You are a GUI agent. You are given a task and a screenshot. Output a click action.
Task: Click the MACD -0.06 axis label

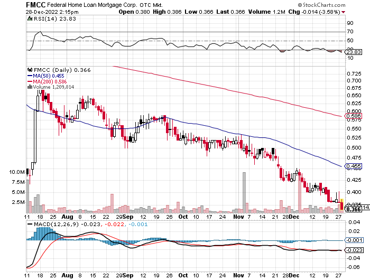point(353,267)
